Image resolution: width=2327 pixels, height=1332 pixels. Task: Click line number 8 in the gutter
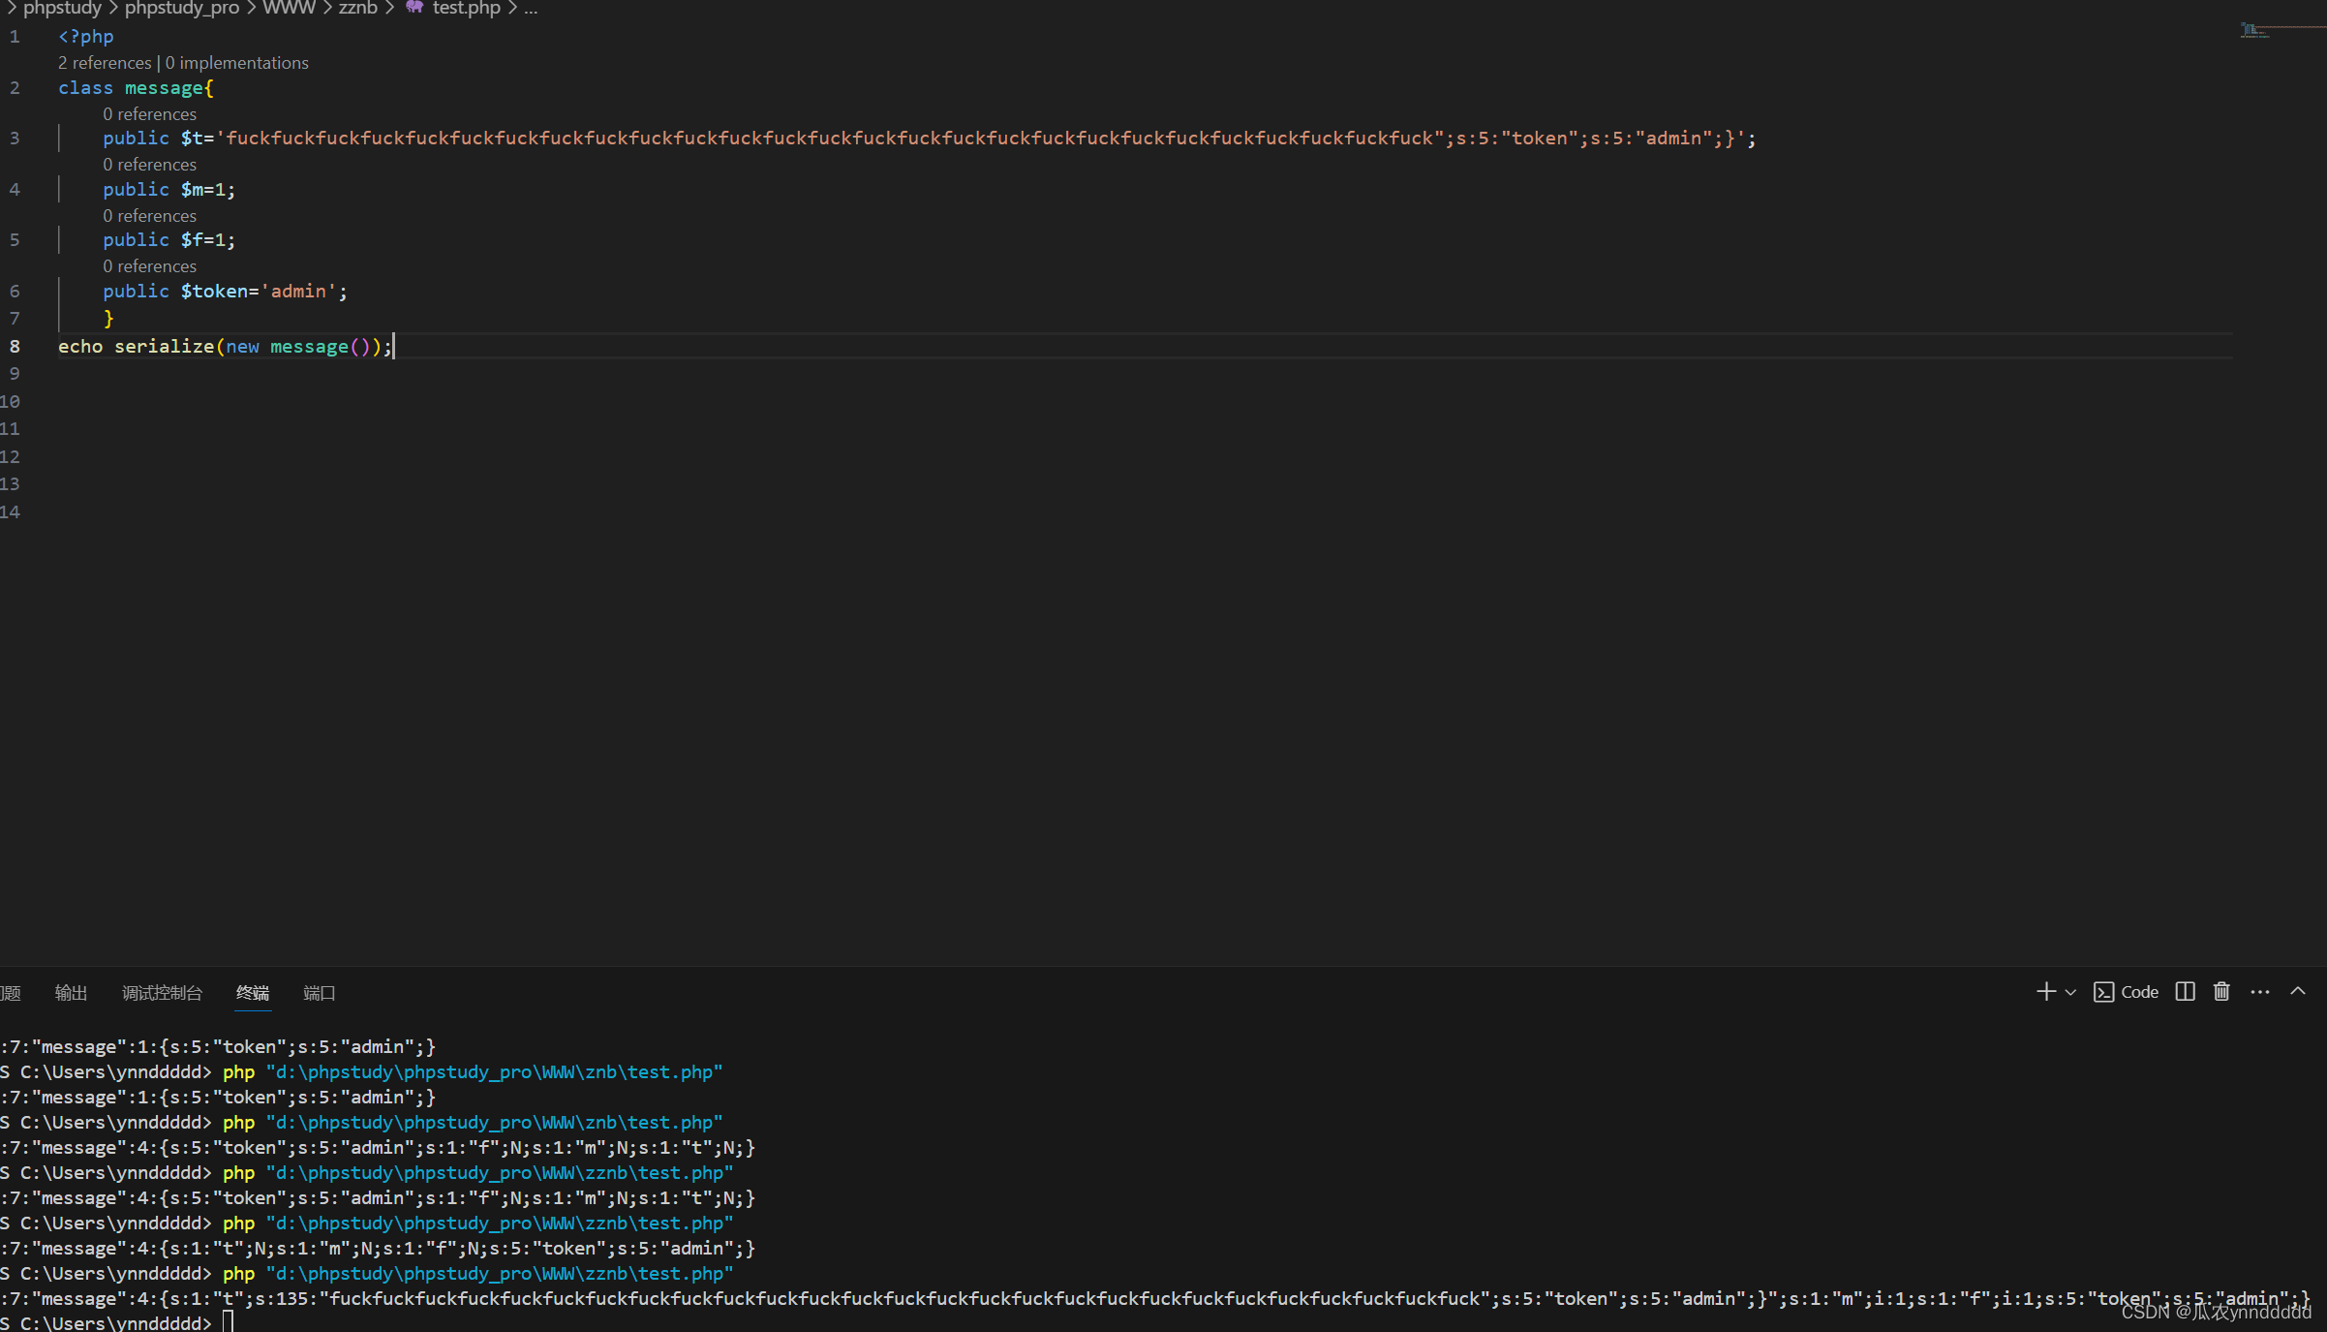pos(15,346)
